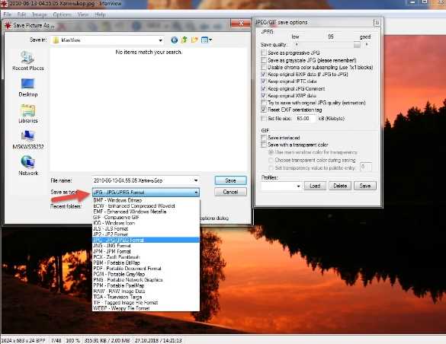This screenshot has width=446, height=344.
Task: Click Save profile button
Action: [x=365, y=186]
